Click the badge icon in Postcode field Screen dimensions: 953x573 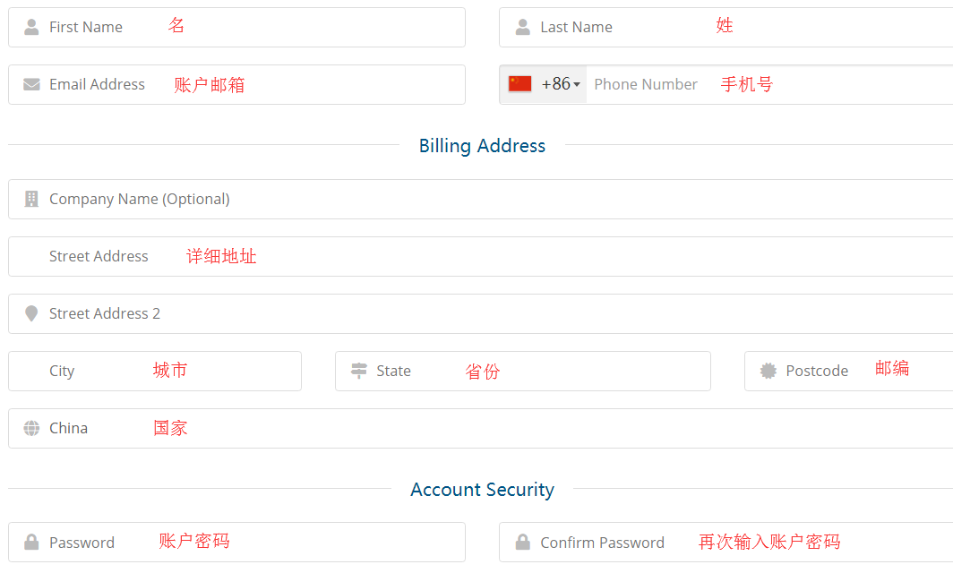click(768, 371)
